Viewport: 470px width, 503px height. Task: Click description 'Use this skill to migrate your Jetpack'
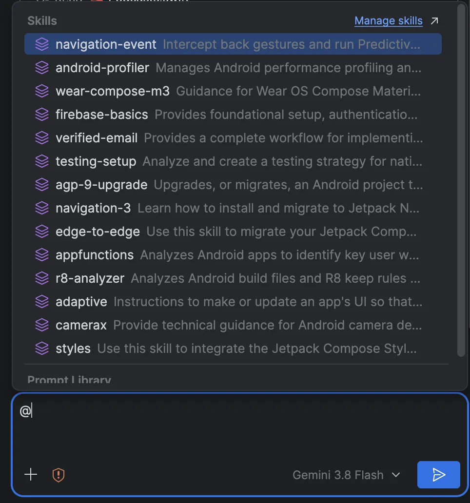256,232
